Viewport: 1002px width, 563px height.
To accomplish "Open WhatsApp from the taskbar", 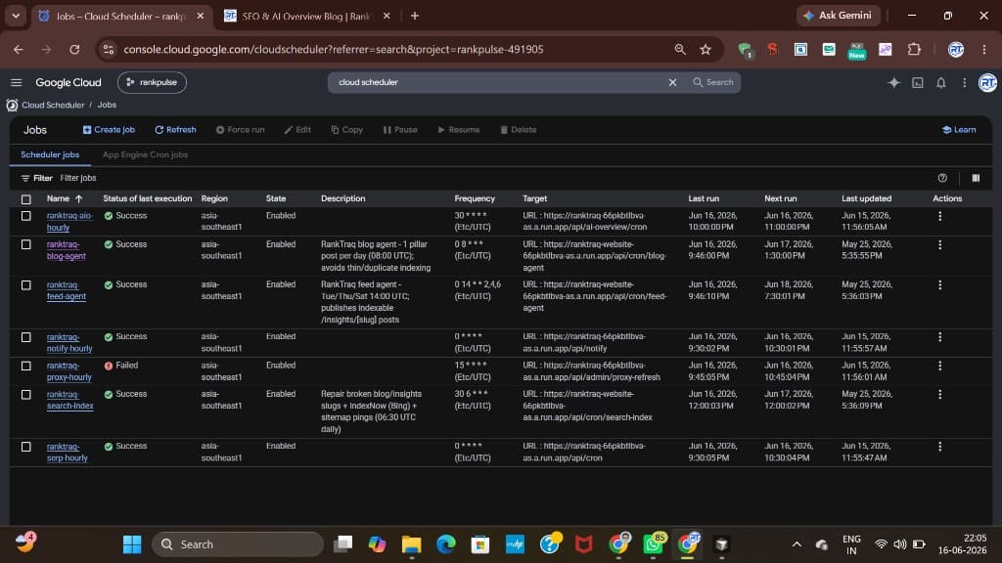I will click(653, 544).
